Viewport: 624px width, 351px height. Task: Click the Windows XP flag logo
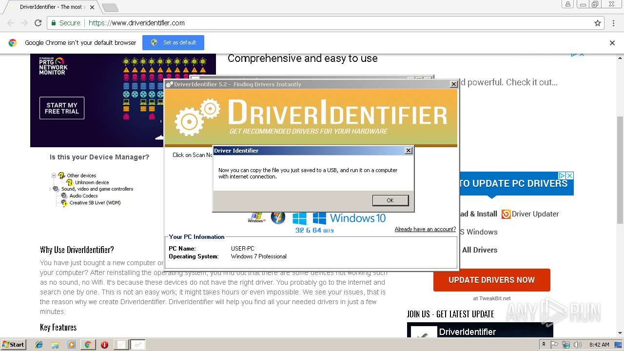[x=256, y=217]
